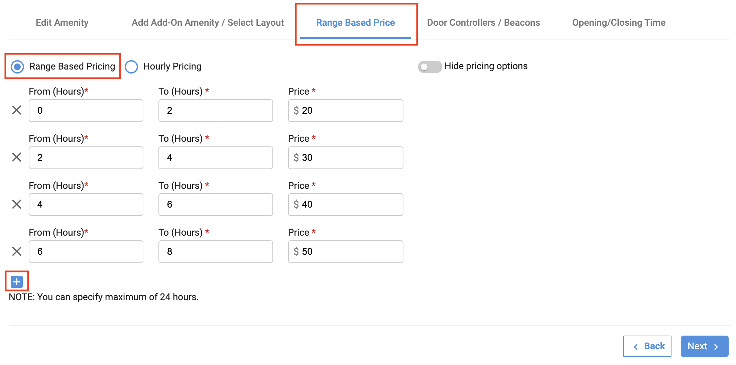Go to Add-On Amenity / Select Layout tab
Viewport: 736px width, 365px height.
coord(208,22)
